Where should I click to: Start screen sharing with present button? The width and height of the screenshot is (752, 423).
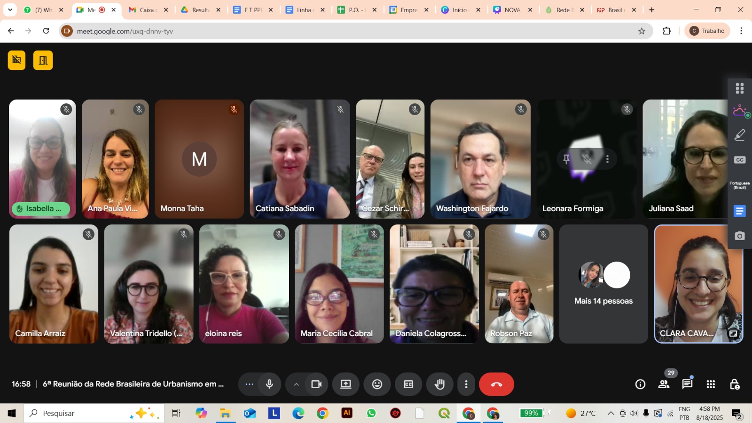(x=346, y=384)
